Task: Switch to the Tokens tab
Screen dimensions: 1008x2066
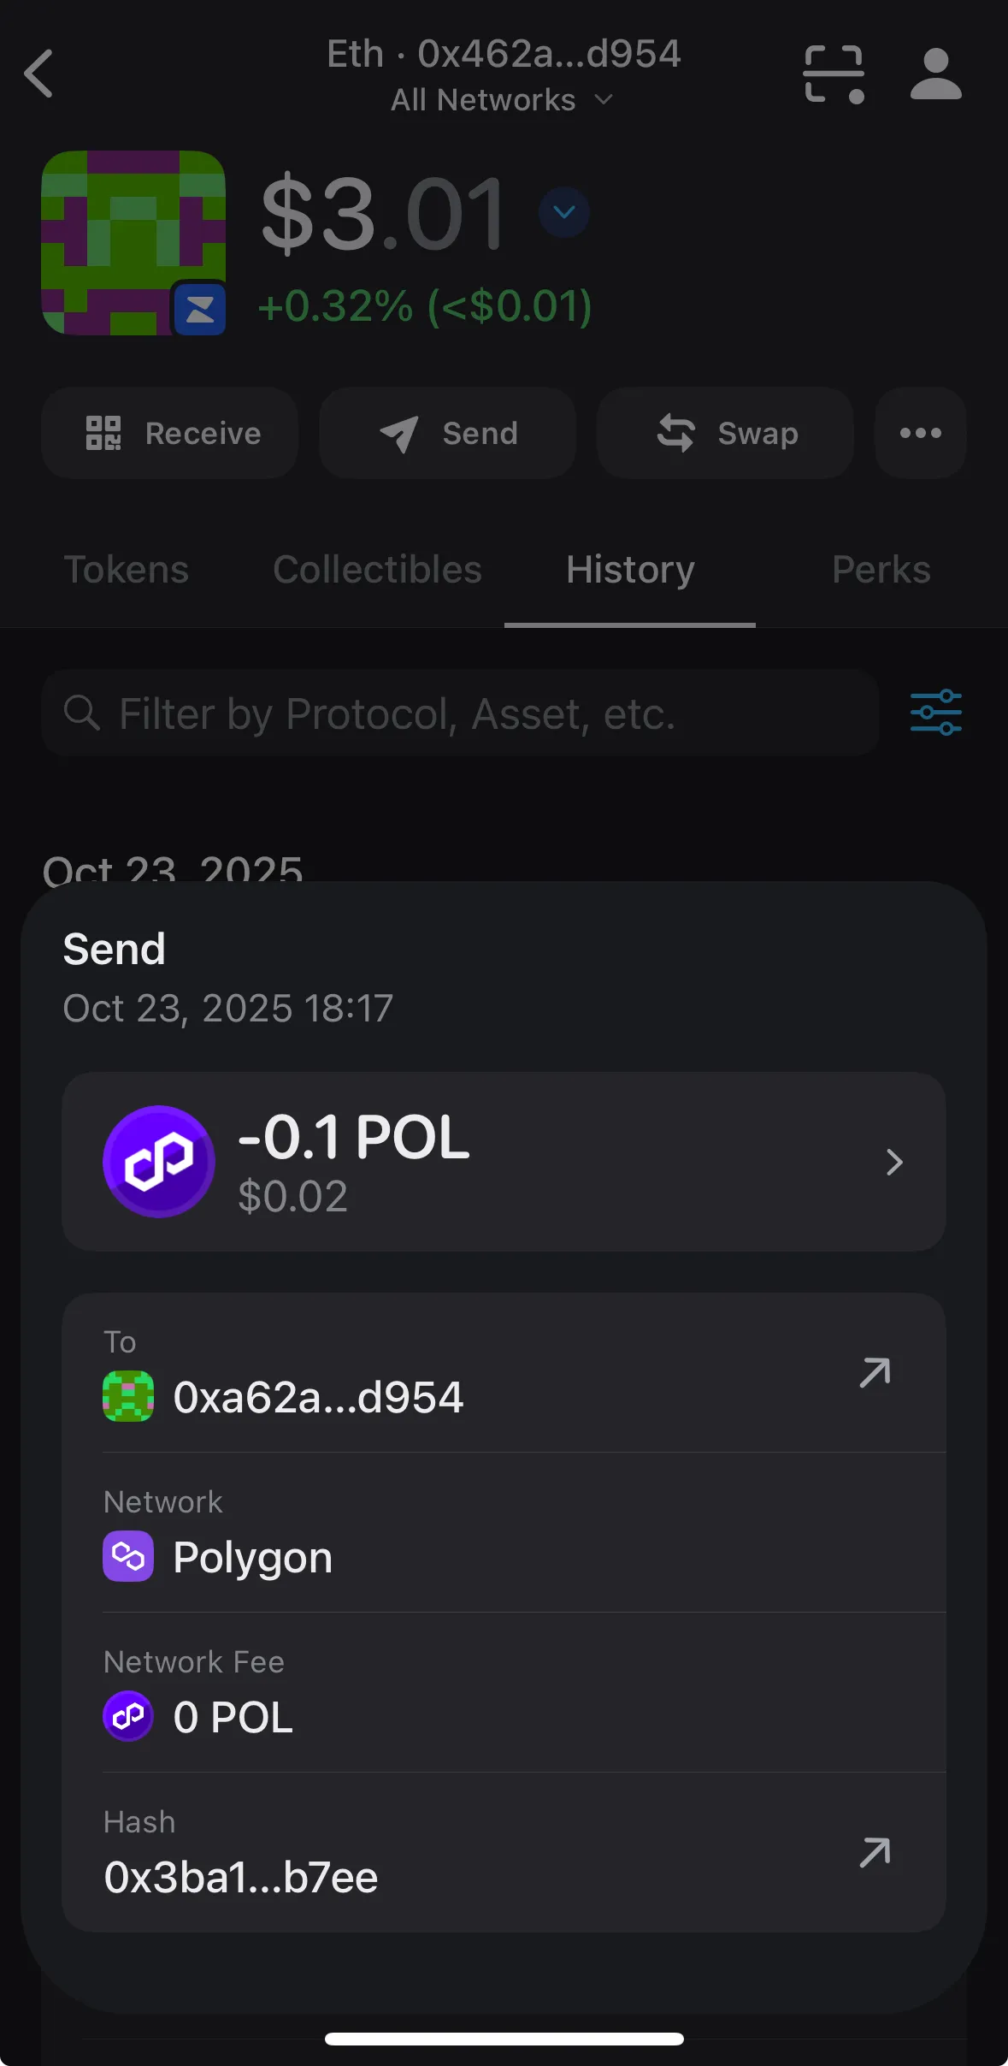Action: [x=127, y=570]
